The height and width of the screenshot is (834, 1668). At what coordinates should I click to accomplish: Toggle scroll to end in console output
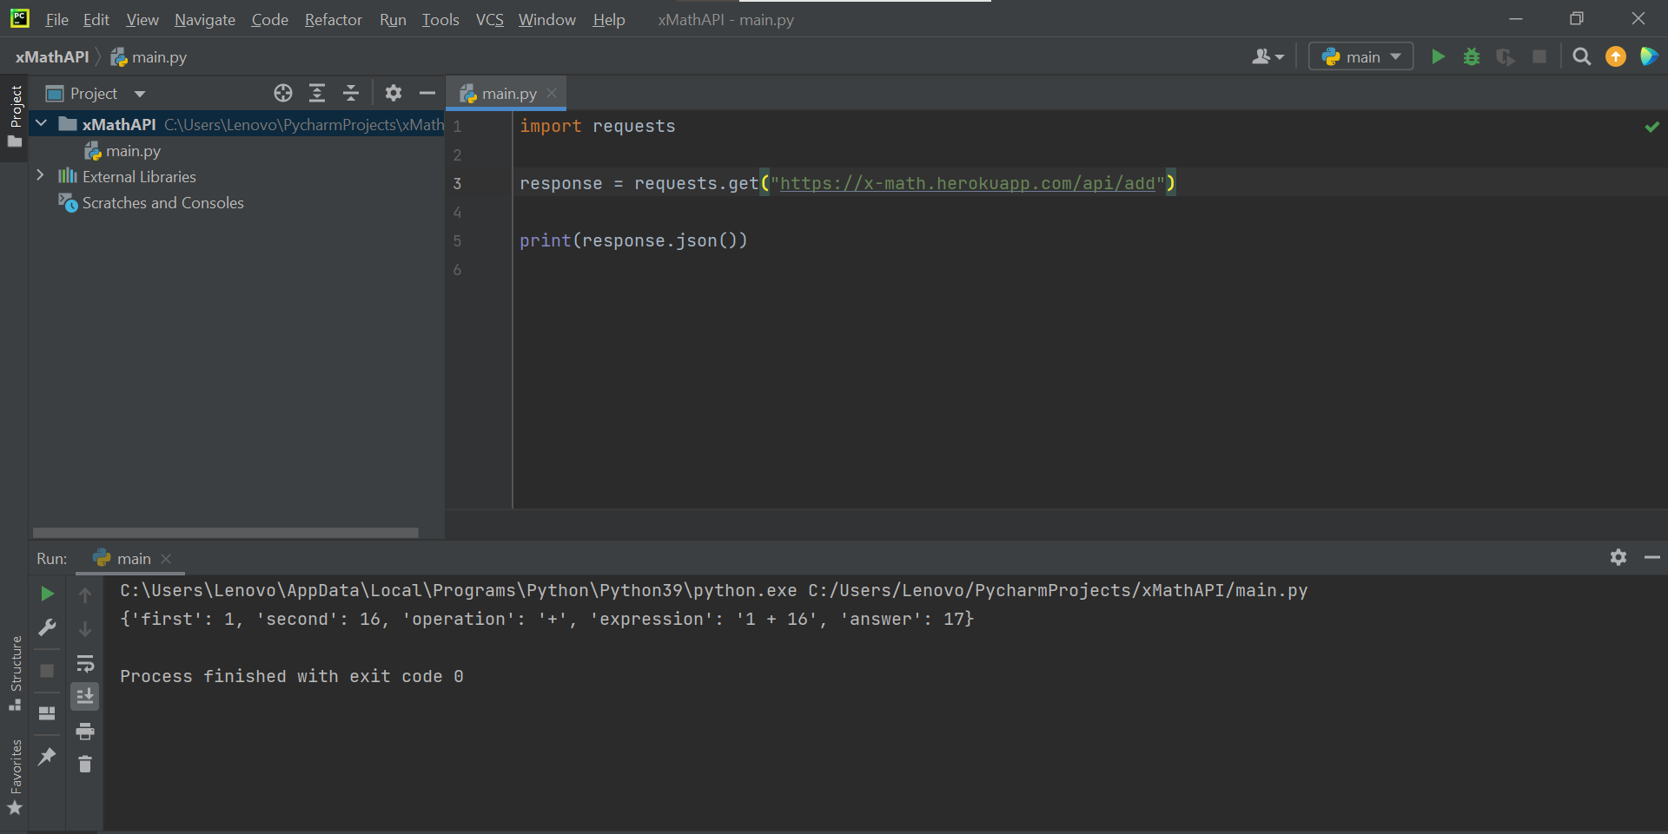[x=85, y=695]
